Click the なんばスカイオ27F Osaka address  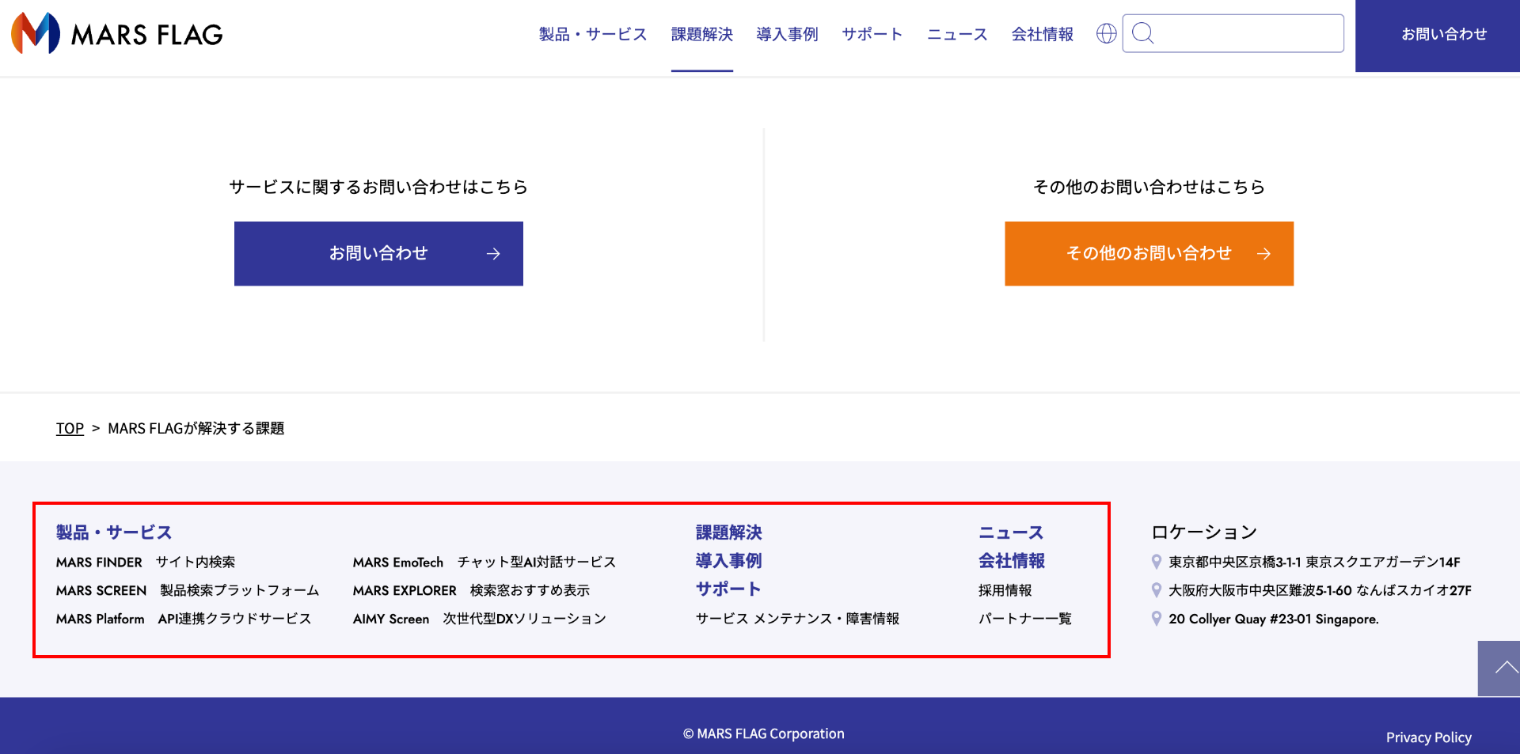click(1320, 590)
